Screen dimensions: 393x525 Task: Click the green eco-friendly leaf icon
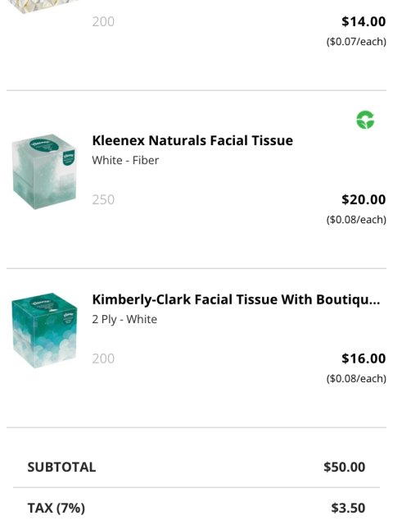point(365,120)
